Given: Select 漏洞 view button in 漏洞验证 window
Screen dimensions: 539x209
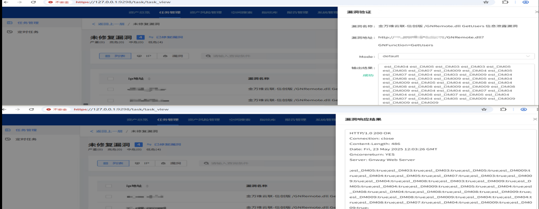Looking at the screenshot, I should [x=173, y=56].
